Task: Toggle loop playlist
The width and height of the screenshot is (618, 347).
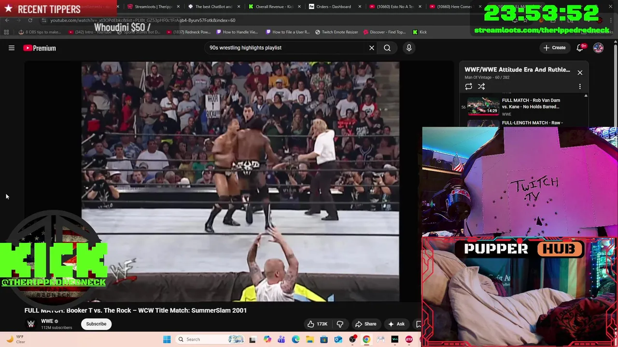Action: click(x=468, y=86)
